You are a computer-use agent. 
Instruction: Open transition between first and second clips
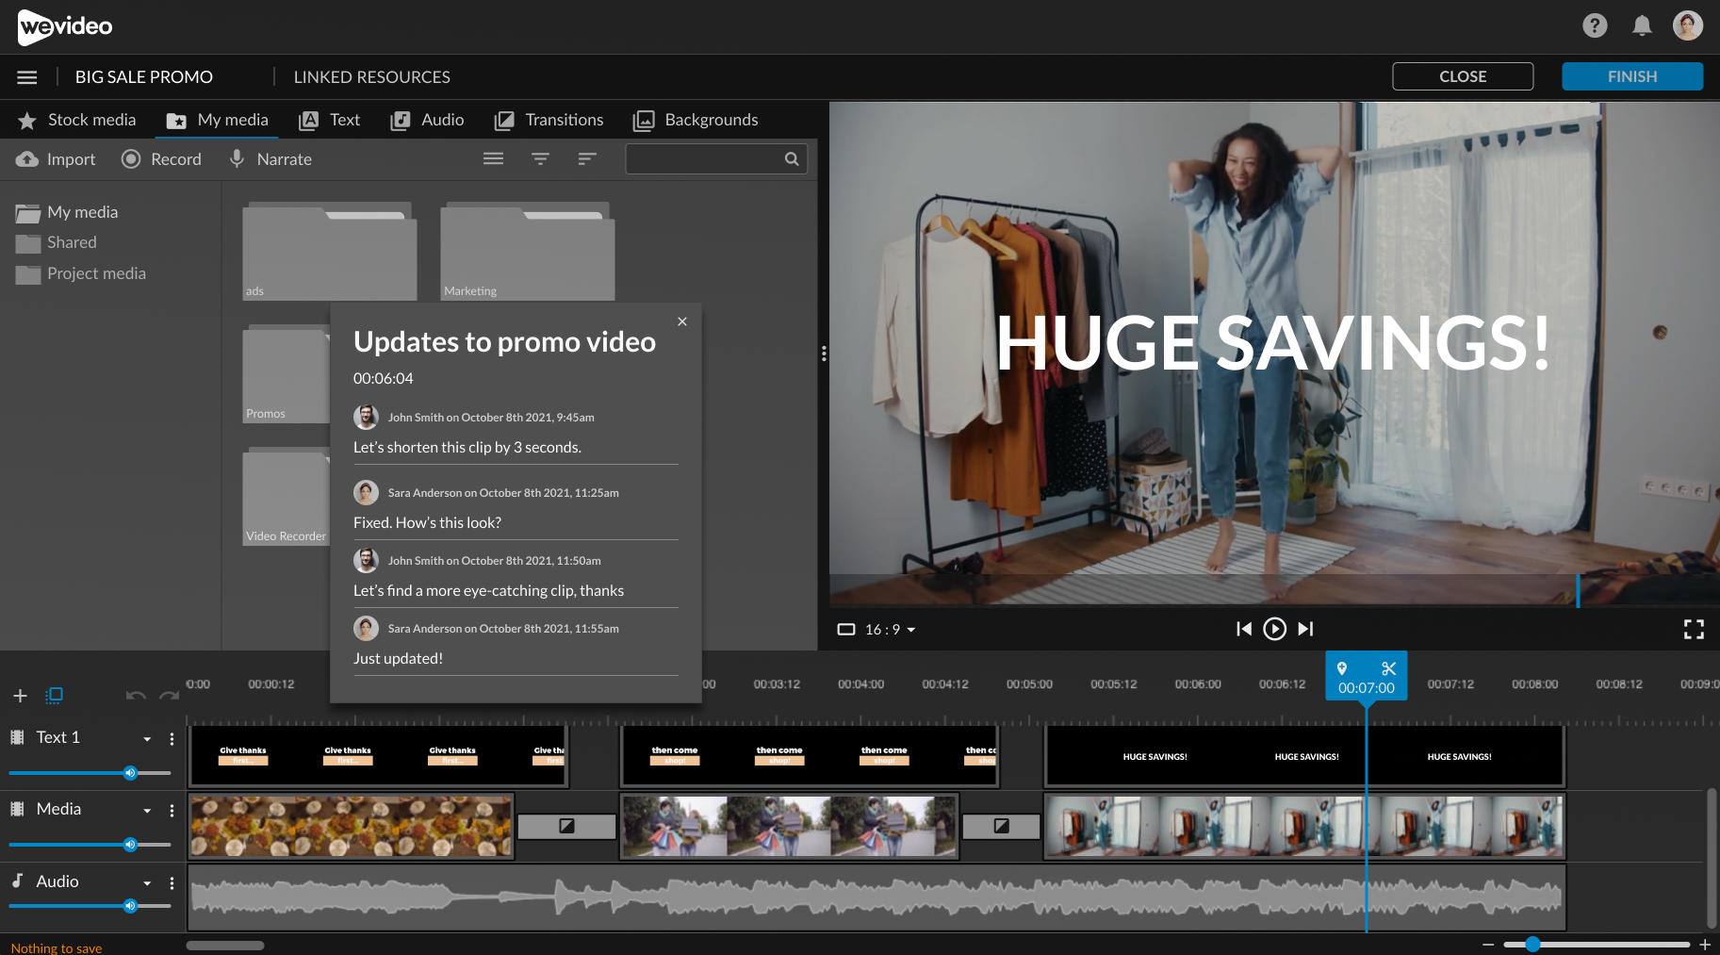point(566,826)
